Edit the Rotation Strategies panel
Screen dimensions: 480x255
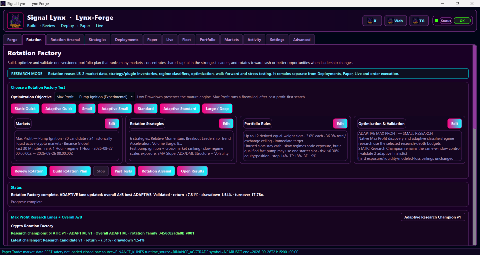click(226, 123)
